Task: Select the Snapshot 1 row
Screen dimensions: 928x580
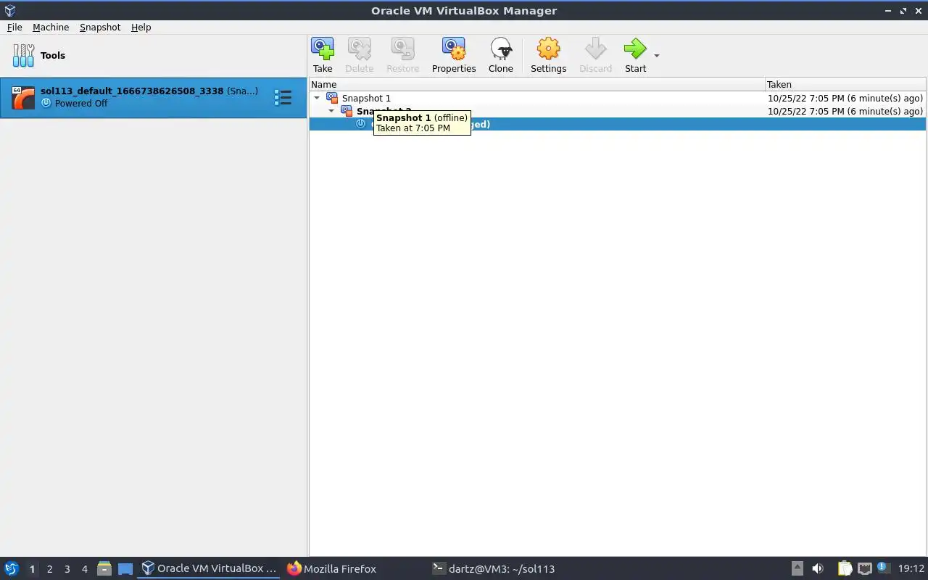Action: coord(618,98)
